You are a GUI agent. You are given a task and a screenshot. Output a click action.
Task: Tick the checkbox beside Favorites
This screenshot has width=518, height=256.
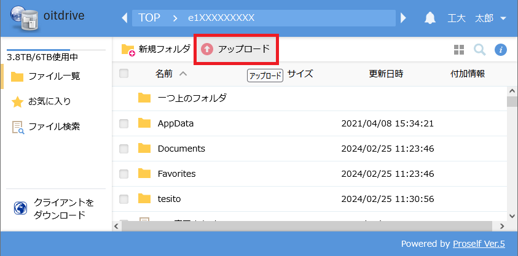(x=124, y=174)
